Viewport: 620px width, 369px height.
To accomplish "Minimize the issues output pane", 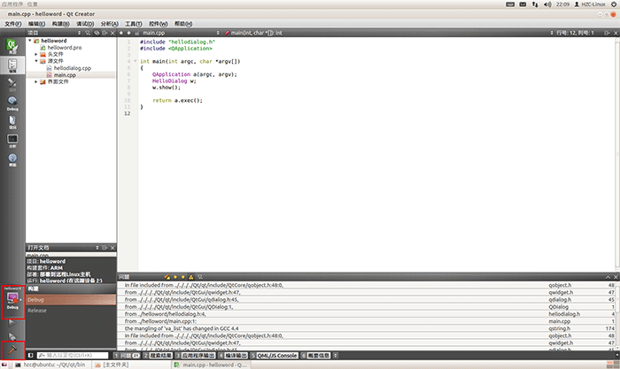I will [x=608, y=277].
